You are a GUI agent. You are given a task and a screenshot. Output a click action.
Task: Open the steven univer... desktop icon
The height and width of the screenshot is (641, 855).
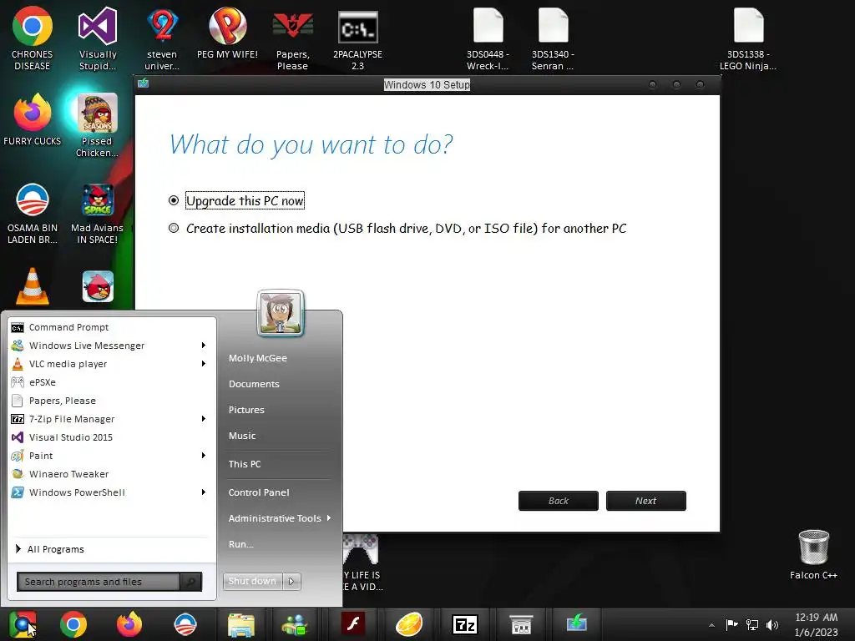pyautogui.click(x=162, y=38)
